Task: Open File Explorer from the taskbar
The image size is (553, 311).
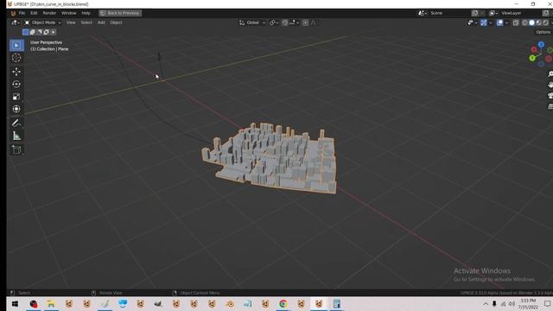Action: (51, 303)
